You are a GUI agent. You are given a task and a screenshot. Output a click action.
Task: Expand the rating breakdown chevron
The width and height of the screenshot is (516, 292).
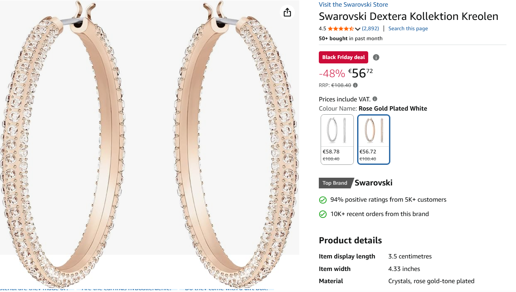(x=358, y=29)
